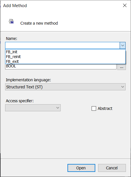Screen dimensions: 131x177
Task: Confirm with the Open button
Action: coord(81,168)
